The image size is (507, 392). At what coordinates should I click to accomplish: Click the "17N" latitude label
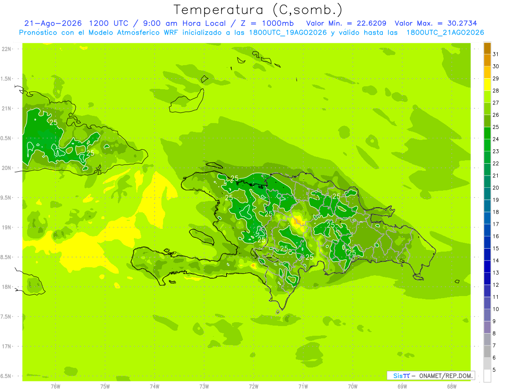[x=6, y=347]
